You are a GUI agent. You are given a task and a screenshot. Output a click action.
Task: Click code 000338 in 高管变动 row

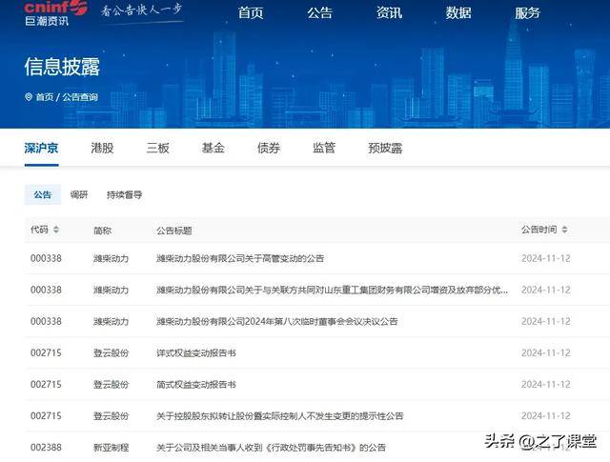(46, 258)
